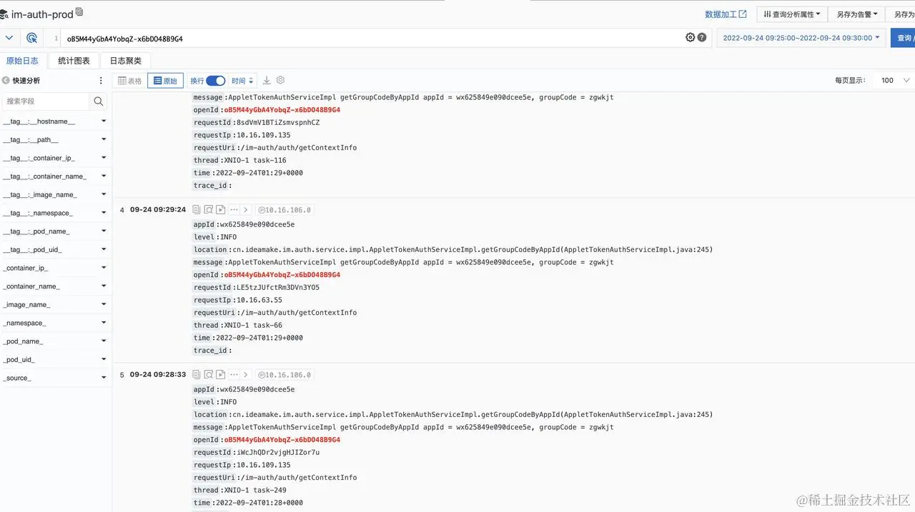The height and width of the screenshot is (512, 915).
Task: Open the 另存为告警 dropdown
Action: tap(857, 14)
